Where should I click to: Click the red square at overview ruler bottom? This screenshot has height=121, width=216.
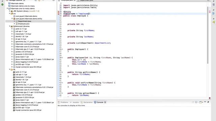[210, 98]
